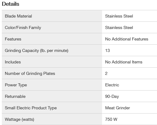Click the Meat Grinder value
Screen dimensions: 157x125
[x=117, y=108]
